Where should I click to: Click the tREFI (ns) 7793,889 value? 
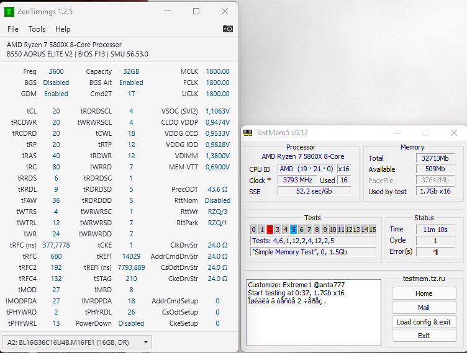[132, 267]
